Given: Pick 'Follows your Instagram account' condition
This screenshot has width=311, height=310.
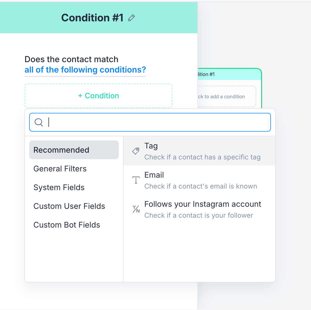Looking at the screenshot, I should coord(199,209).
